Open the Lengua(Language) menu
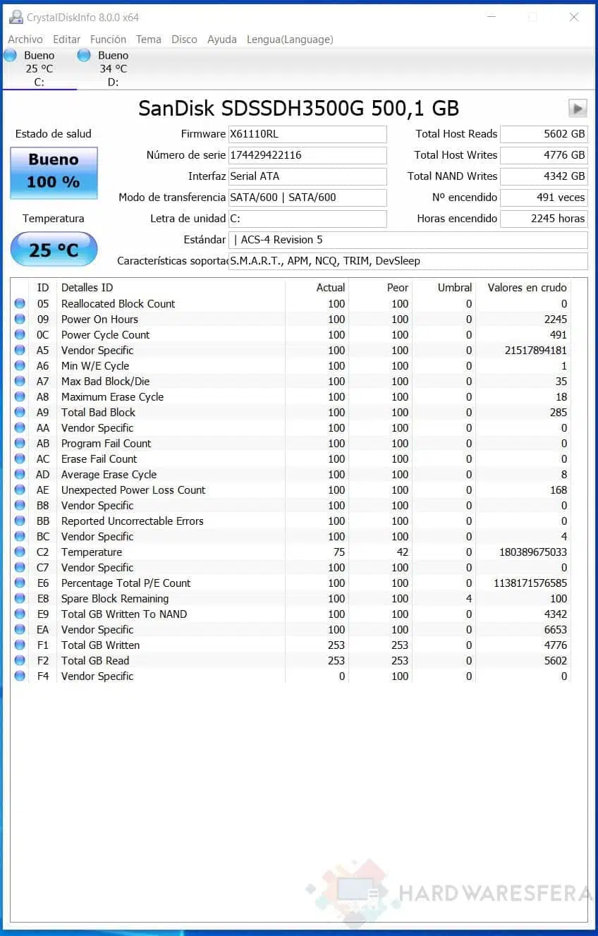Image resolution: width=598 pixels, height=936 pixels. [x=290, y=39]
